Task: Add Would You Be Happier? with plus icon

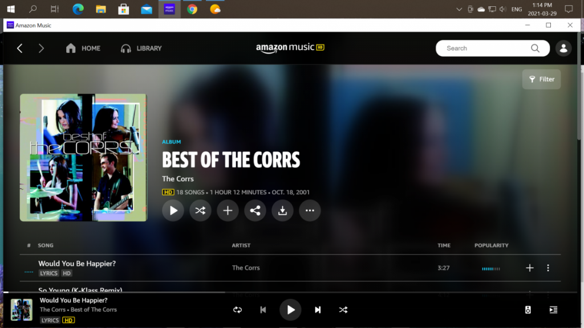Action: 530,268
